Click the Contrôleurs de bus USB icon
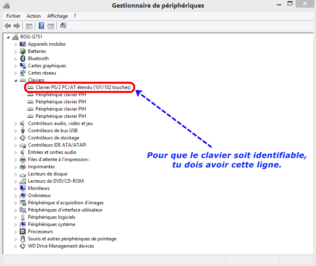Viewport: 316px width, 266px height. pyautogui.click(x=23, y=131)
